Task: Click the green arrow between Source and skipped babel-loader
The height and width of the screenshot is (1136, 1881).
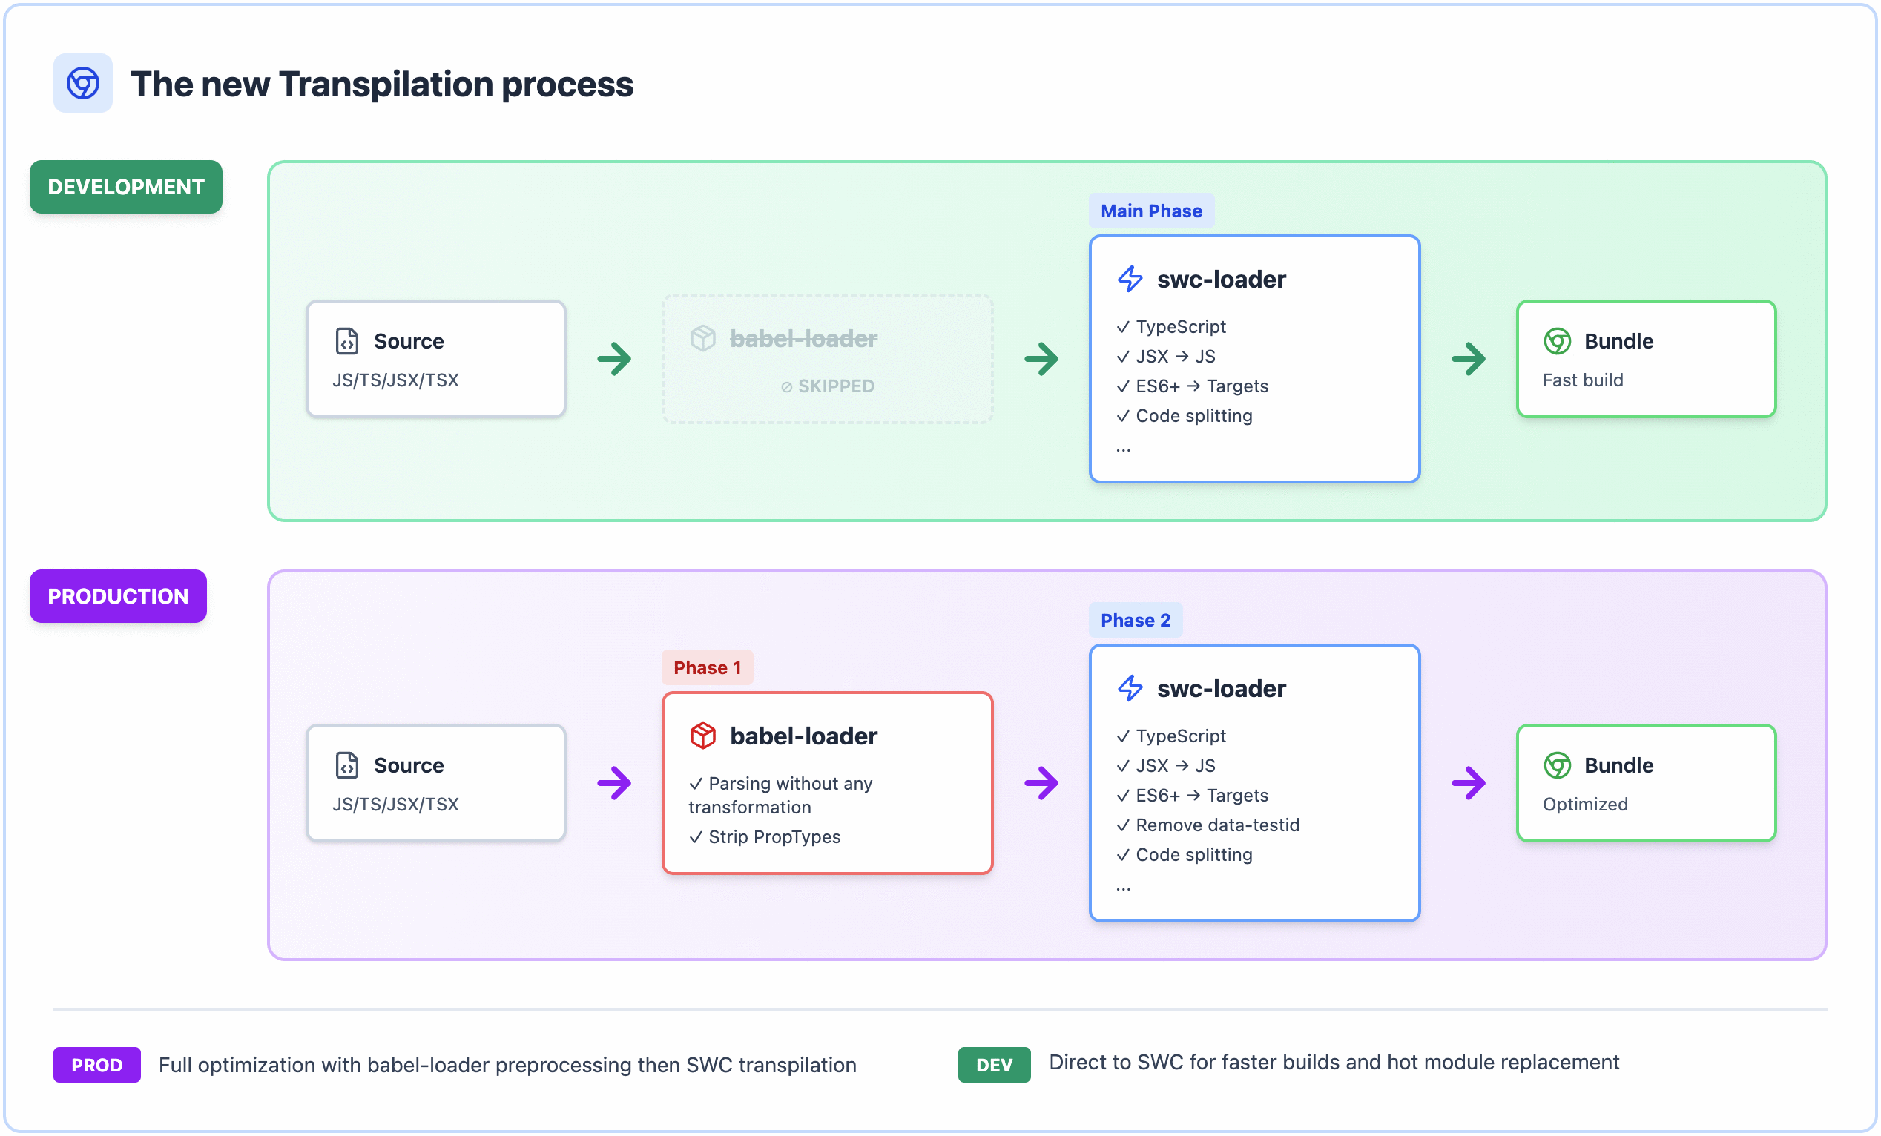Action: [x=613, y=359]
